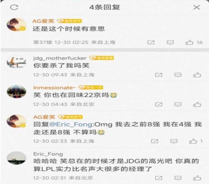Share Inmessionate-'s reply

click(159, 104)
